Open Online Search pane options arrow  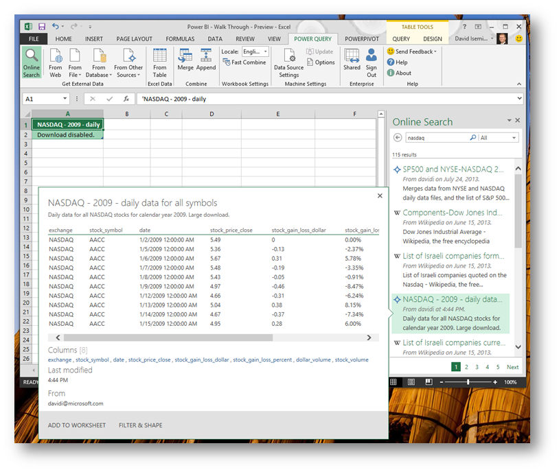click(x=509, y=121)
